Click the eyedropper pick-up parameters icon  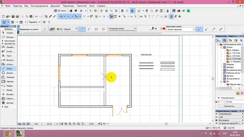[x=50, y=16]
